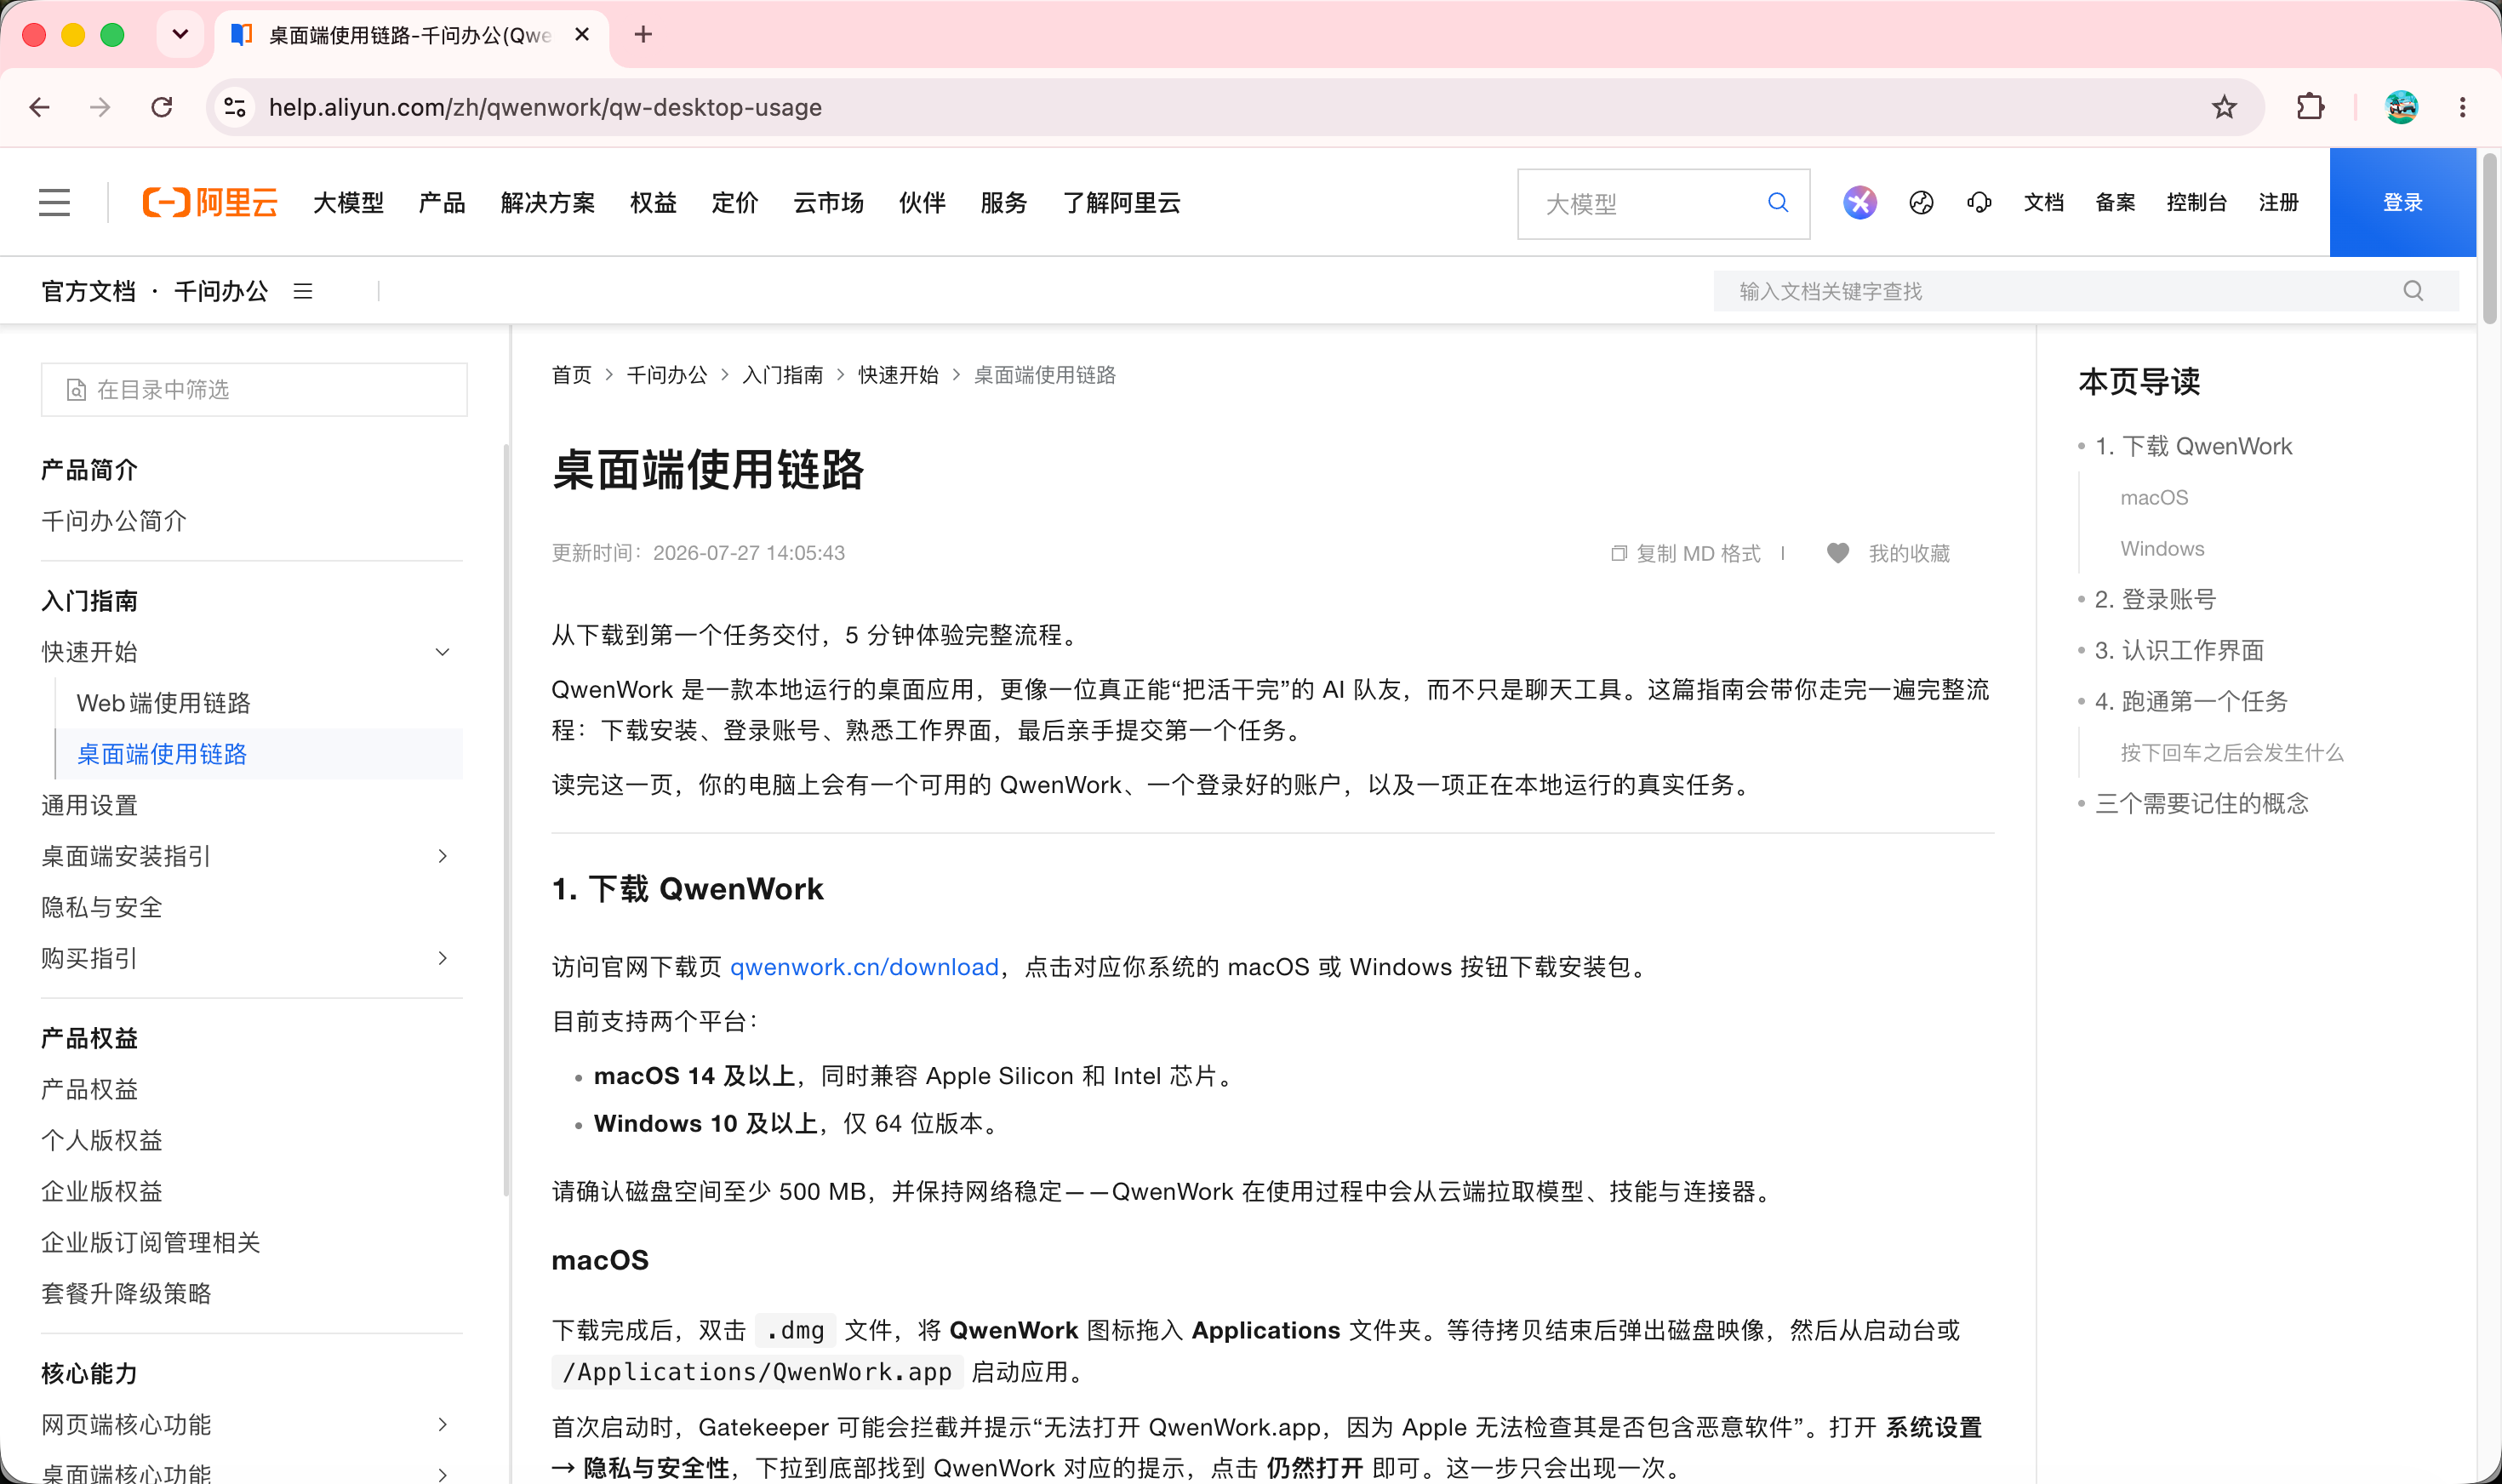The image size is (2502, 1484).
Task: Open a new browser tab
Action: (x=643, y=35)
